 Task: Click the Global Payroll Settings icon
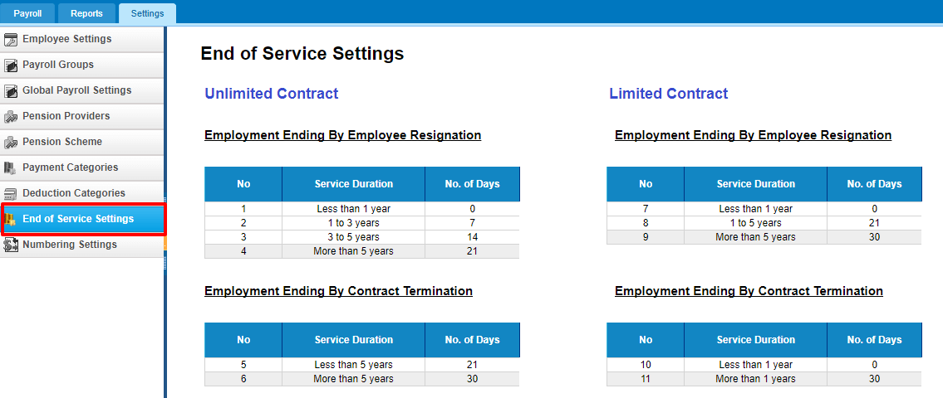(10, 91)
